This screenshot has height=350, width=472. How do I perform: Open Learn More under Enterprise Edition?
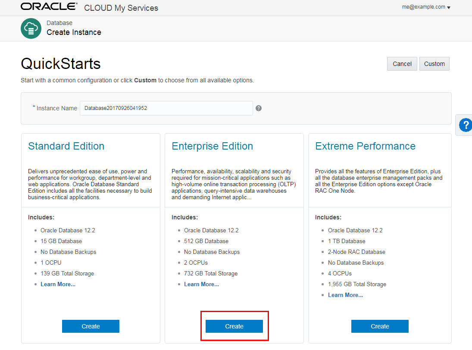pyautogui.click(x=201, y=284)
